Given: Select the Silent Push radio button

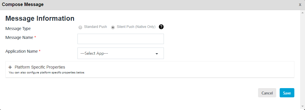Looking at the screenshot, I should click(x=113, y=27).
